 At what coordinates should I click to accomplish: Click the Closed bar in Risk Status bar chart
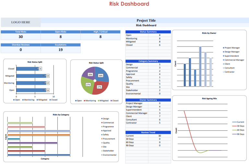(x=28, y=69)
